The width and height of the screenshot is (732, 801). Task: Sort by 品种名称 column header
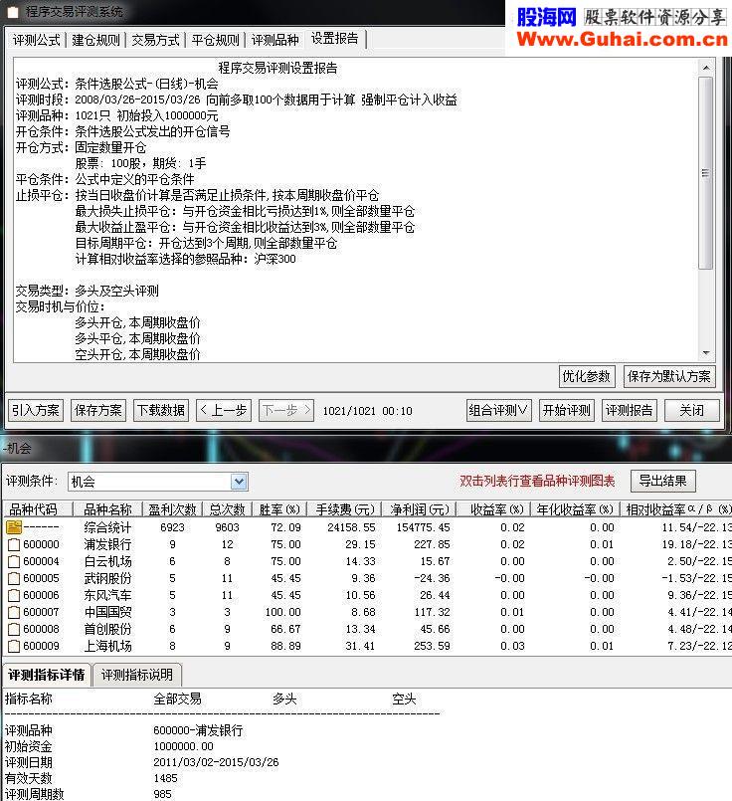[107, 509]
